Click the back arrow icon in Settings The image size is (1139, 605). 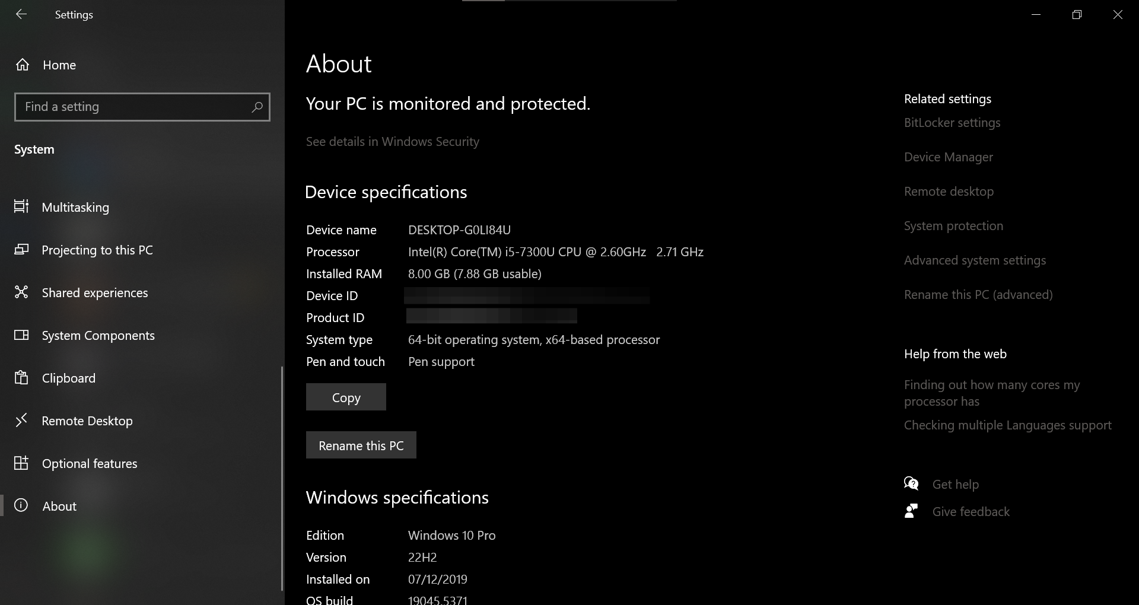[21, 14]
